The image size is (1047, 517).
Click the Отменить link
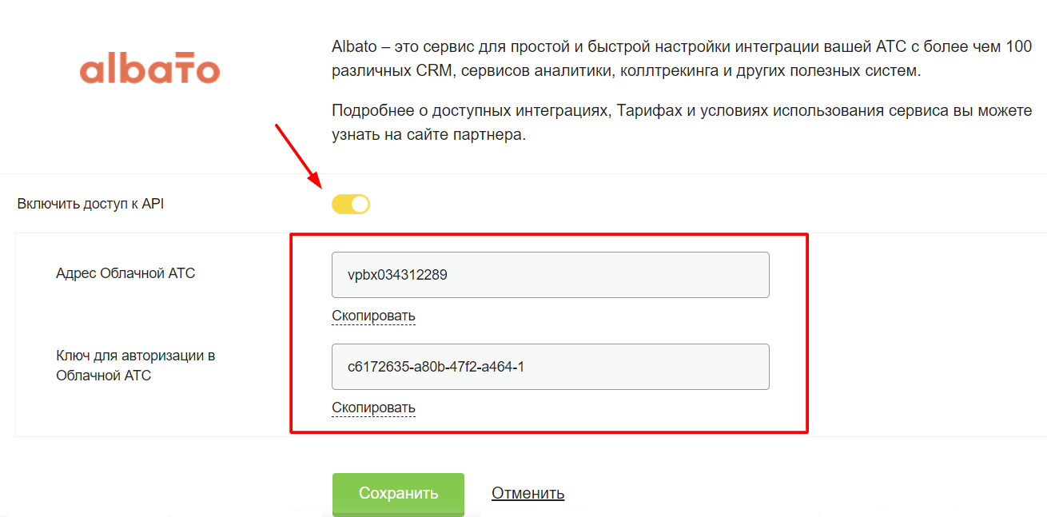tap(527, 493)
